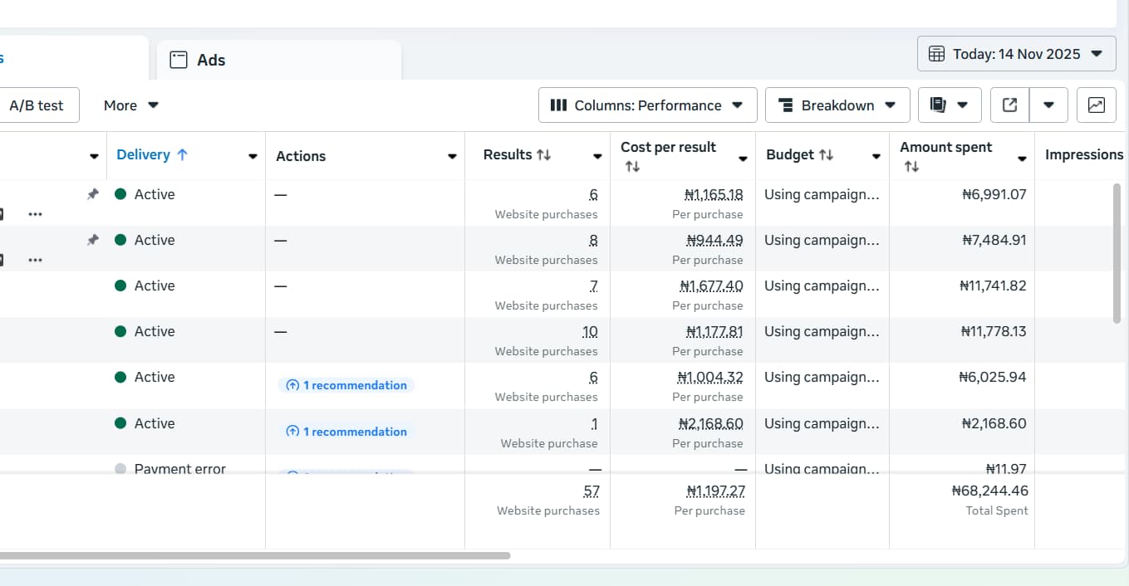The image size is (1129, 586).
Task: Open ellipsis menu on the ₦6,991.07 row
Action: 35,214
